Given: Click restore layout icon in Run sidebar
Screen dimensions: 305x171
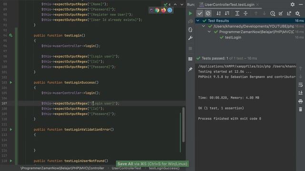Looking at the screenshot, I should point(190,59).
